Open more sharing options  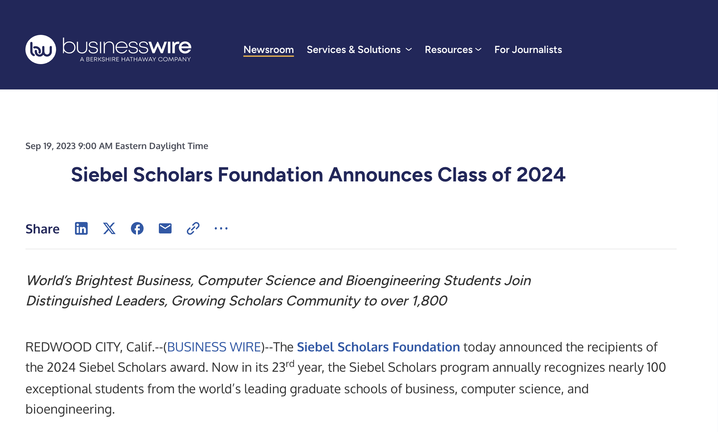(x=221, y=228)
